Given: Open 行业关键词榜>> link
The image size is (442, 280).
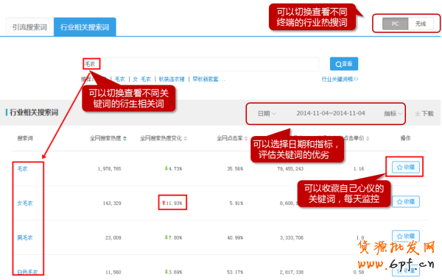Looking at the screenshot, I should pos(340,79).
